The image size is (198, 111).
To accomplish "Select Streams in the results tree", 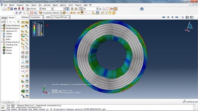I will pyautogui.click(x=9, y=47).
